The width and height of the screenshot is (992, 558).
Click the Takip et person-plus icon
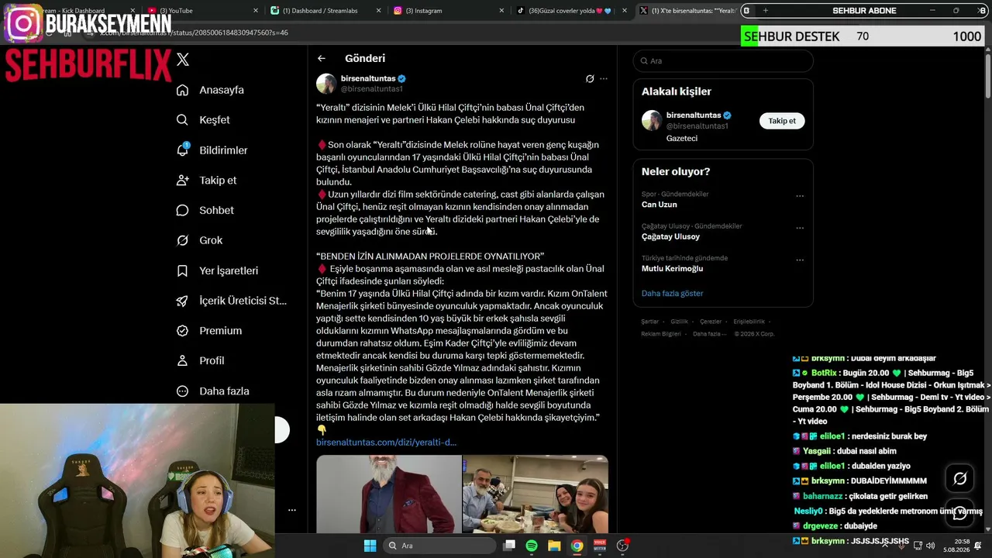point(182,180)
